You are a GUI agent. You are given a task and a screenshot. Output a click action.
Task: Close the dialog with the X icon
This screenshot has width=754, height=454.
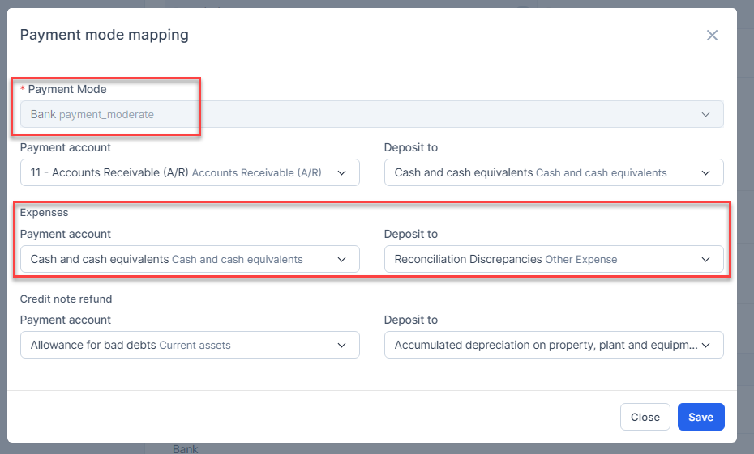(x=712, y=35)
